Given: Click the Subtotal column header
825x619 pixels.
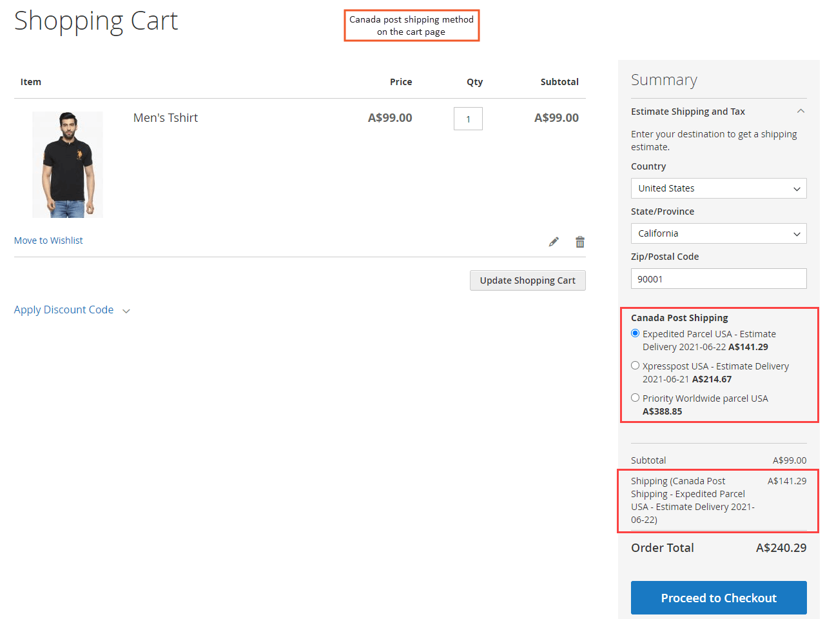Looking at the screenshot, I should 559,82.
